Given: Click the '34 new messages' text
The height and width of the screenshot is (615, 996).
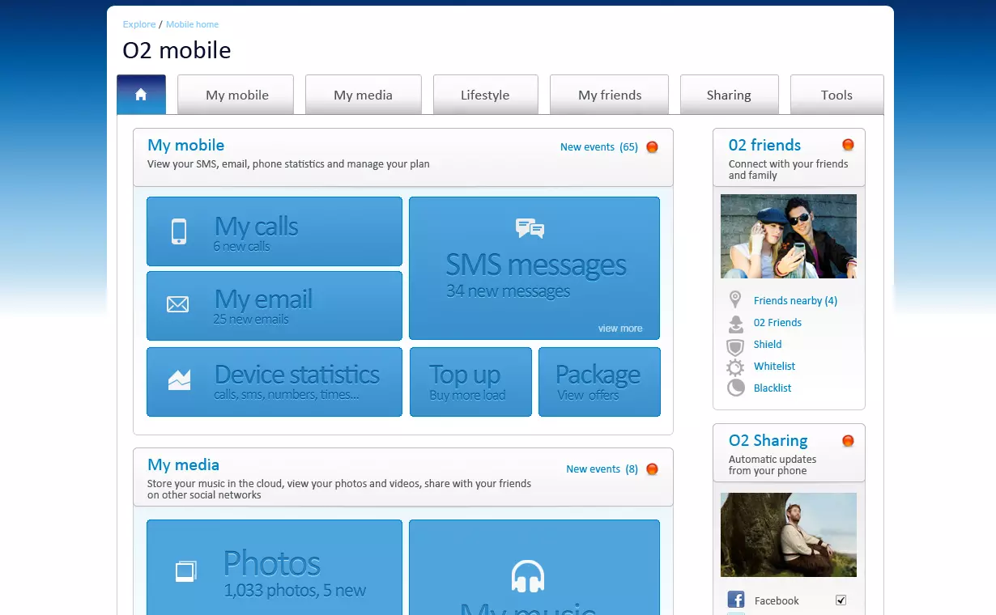Looking at the screenshot, I should pyautogui.click(x=508, y=291).
